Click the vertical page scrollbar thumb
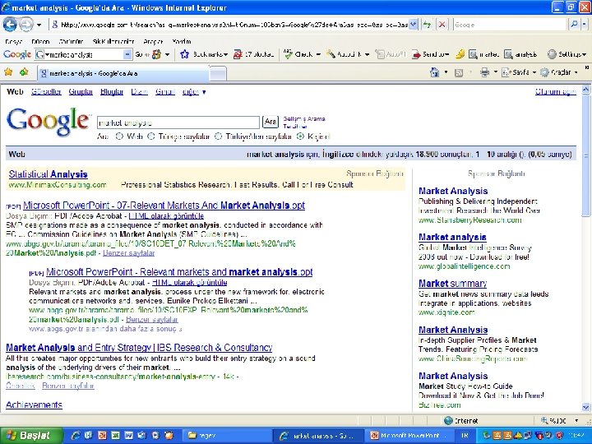This screenshot has width=592, height=444. 585,155
